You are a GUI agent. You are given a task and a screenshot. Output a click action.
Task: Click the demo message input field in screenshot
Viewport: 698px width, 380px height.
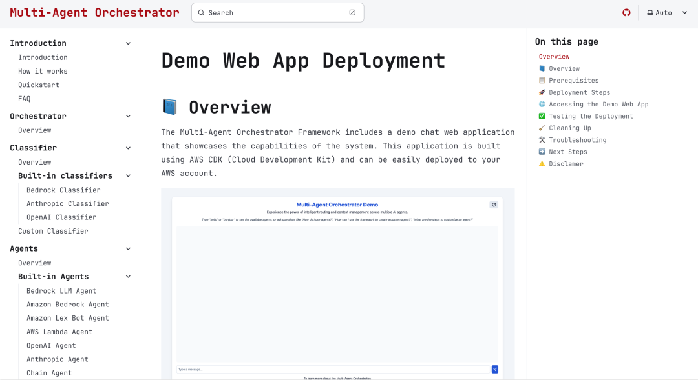point(333,369)
